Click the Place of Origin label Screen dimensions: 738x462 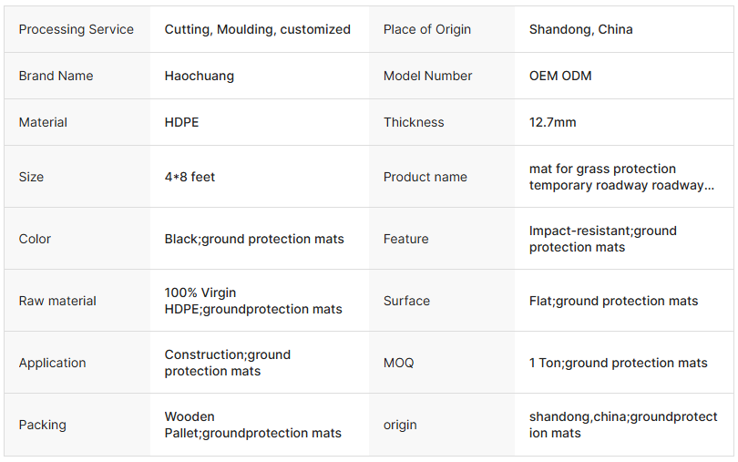427,29
